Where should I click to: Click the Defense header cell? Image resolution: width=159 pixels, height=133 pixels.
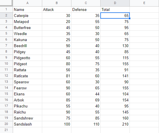pyautogui.click(x=86, y=9)
